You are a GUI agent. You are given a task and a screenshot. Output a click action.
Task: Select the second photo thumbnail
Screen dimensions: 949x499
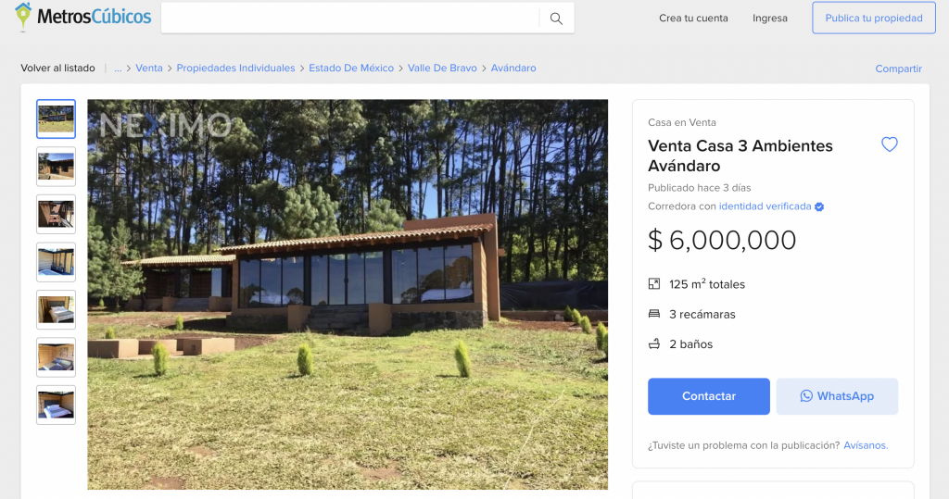click(x=57, y=167)
